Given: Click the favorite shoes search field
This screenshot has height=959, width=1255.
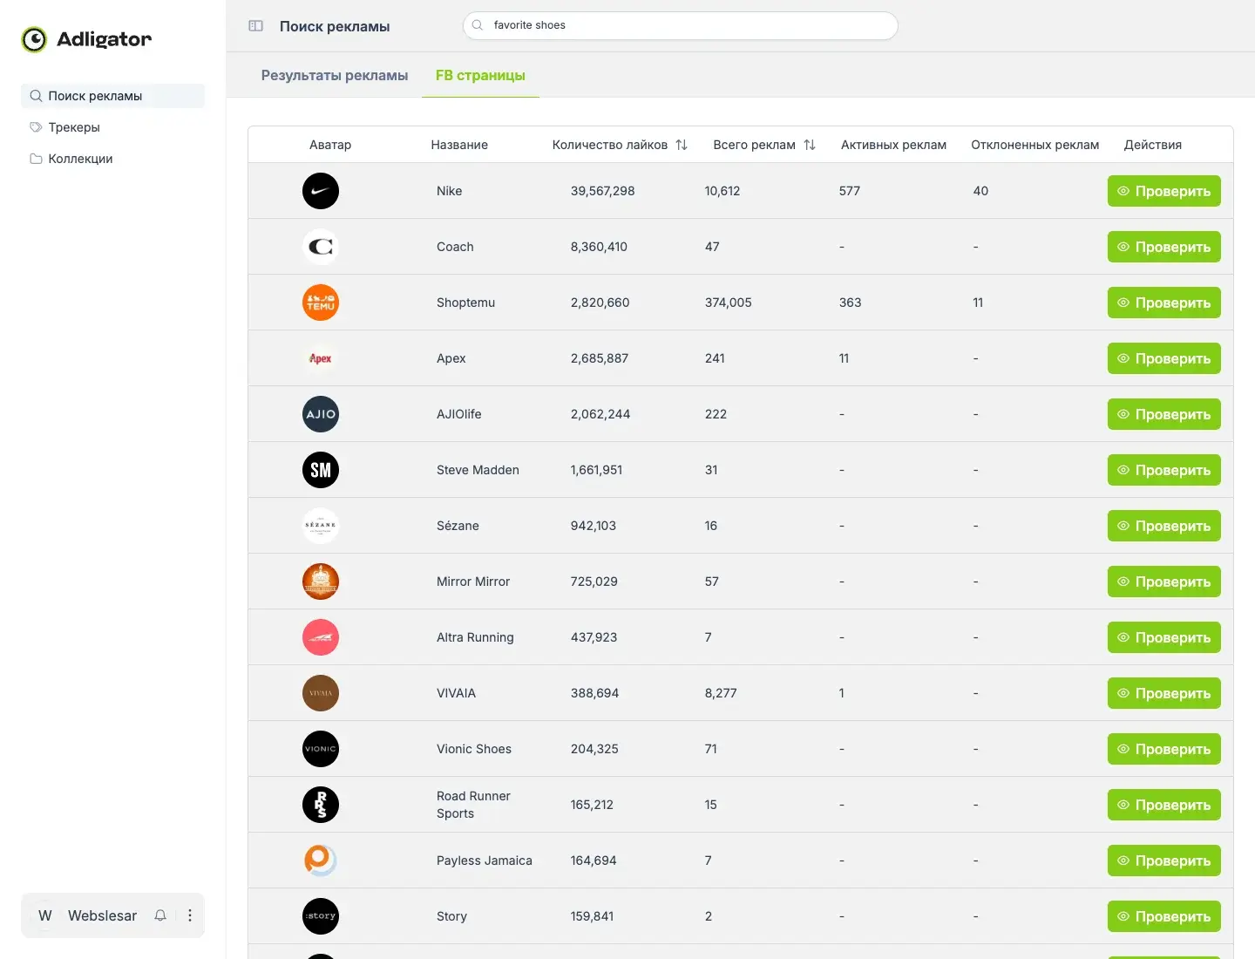Looking at the screenshot, I should [681, 25].
